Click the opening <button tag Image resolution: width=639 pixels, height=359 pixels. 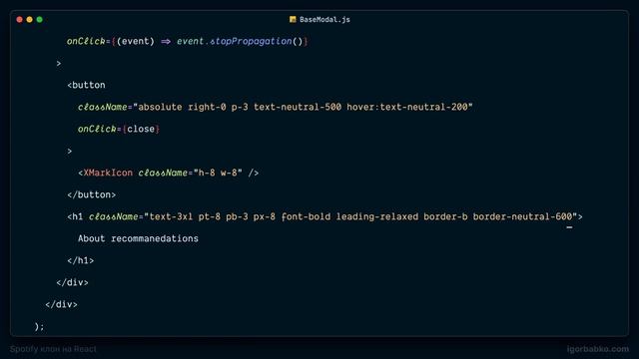point(86,85)
